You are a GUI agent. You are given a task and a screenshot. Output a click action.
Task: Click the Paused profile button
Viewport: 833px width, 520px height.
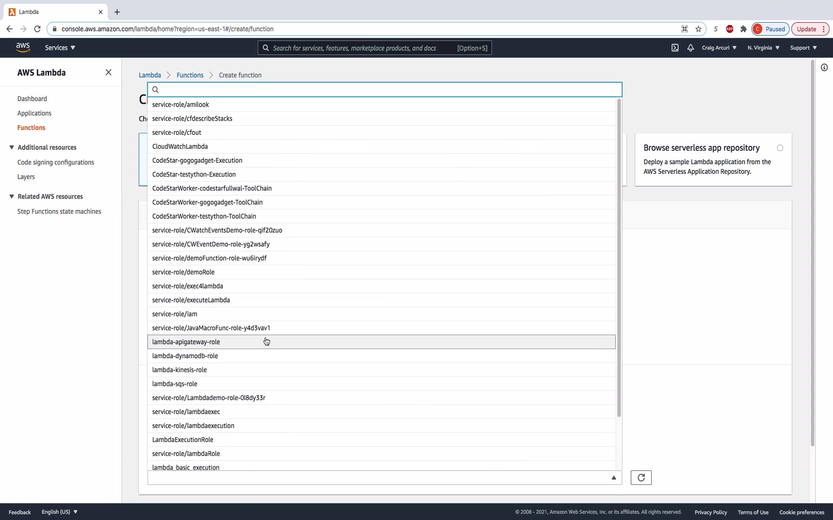click(x=770, y=29)
